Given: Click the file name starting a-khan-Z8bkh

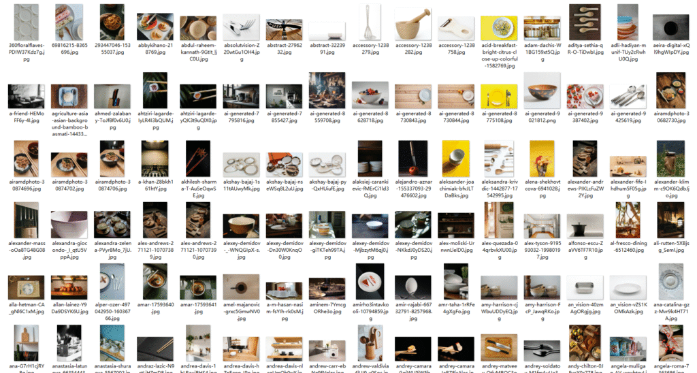Looking at the screenshot, I should pos(155,185).
